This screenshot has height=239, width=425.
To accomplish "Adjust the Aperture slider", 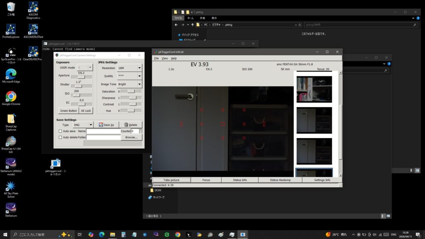I will click(81, 77).
